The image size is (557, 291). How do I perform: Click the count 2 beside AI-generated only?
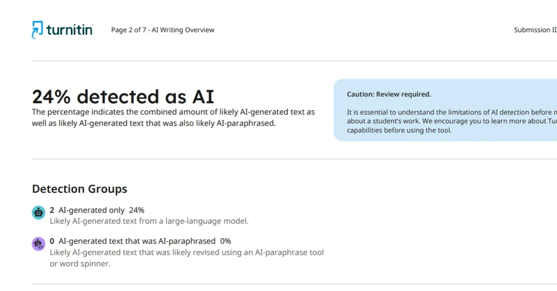coord(52,210)
